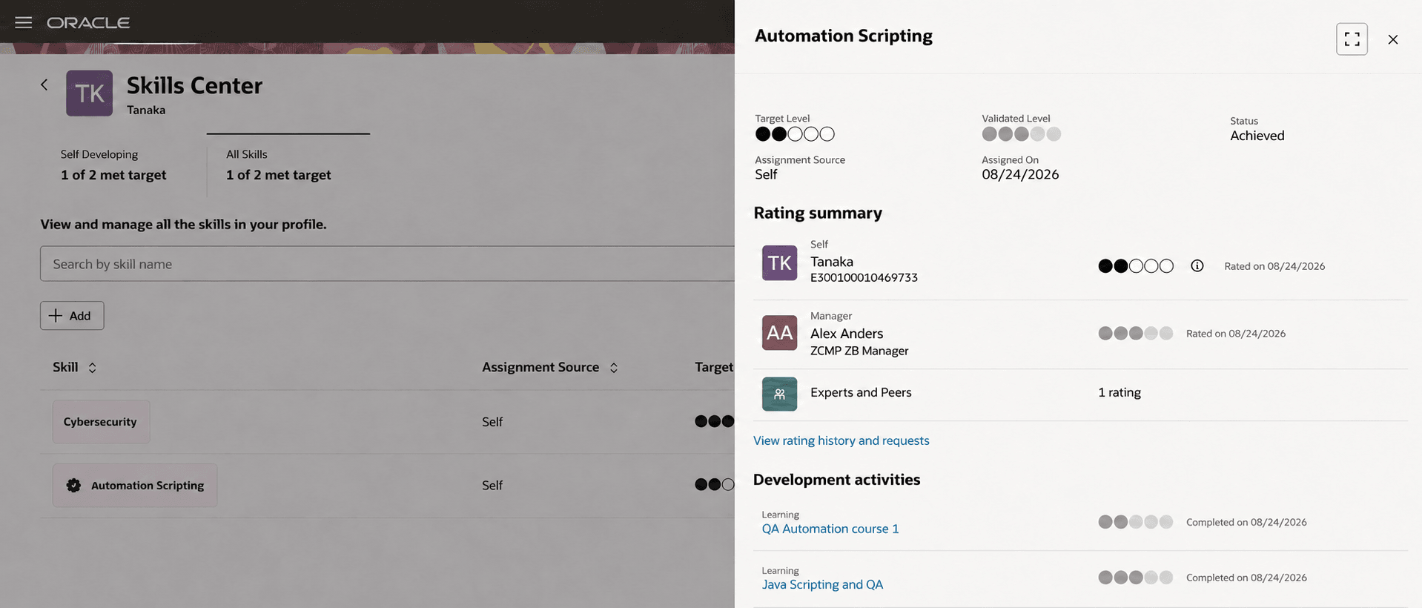The height and width of the screenshot is (608, 1422).
Task: Click the QA Automation course 1 level dots
Action: pos(1136,522)
